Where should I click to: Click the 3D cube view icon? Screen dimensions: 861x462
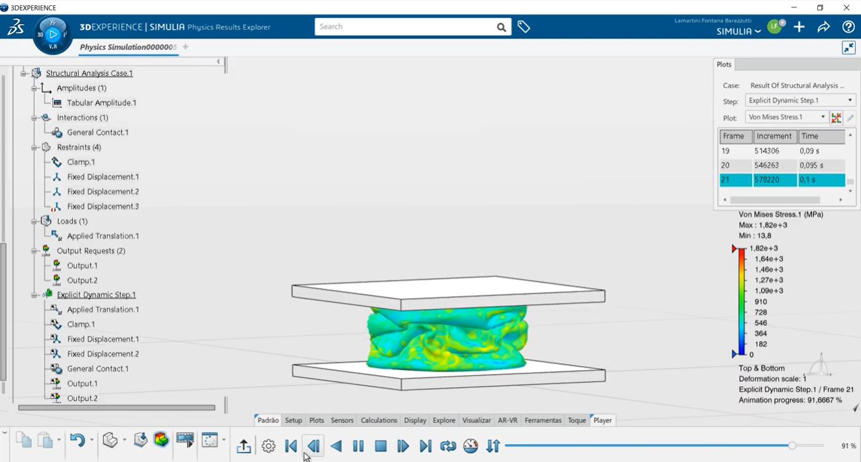click(111, 440)
